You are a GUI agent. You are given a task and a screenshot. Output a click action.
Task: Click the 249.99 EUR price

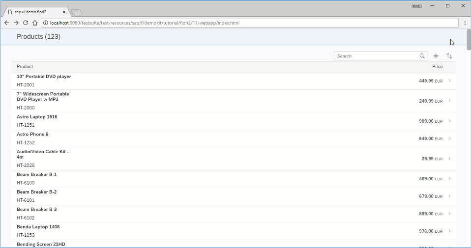coord(431,101)
